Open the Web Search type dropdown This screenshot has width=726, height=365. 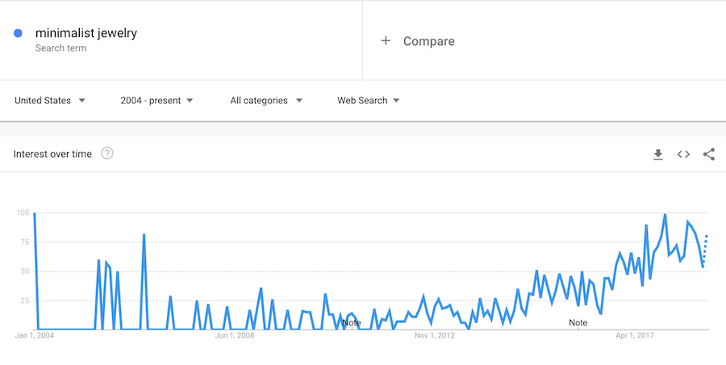pos(369,101)
